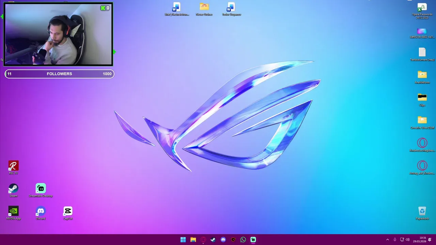Select the Textdokument (neu) file

click(x=422, y=54)
